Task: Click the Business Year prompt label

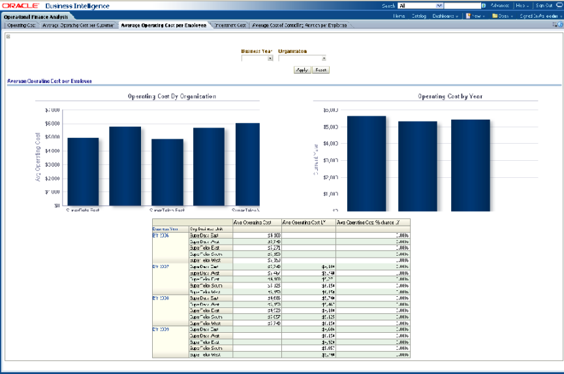Action: 257,51
